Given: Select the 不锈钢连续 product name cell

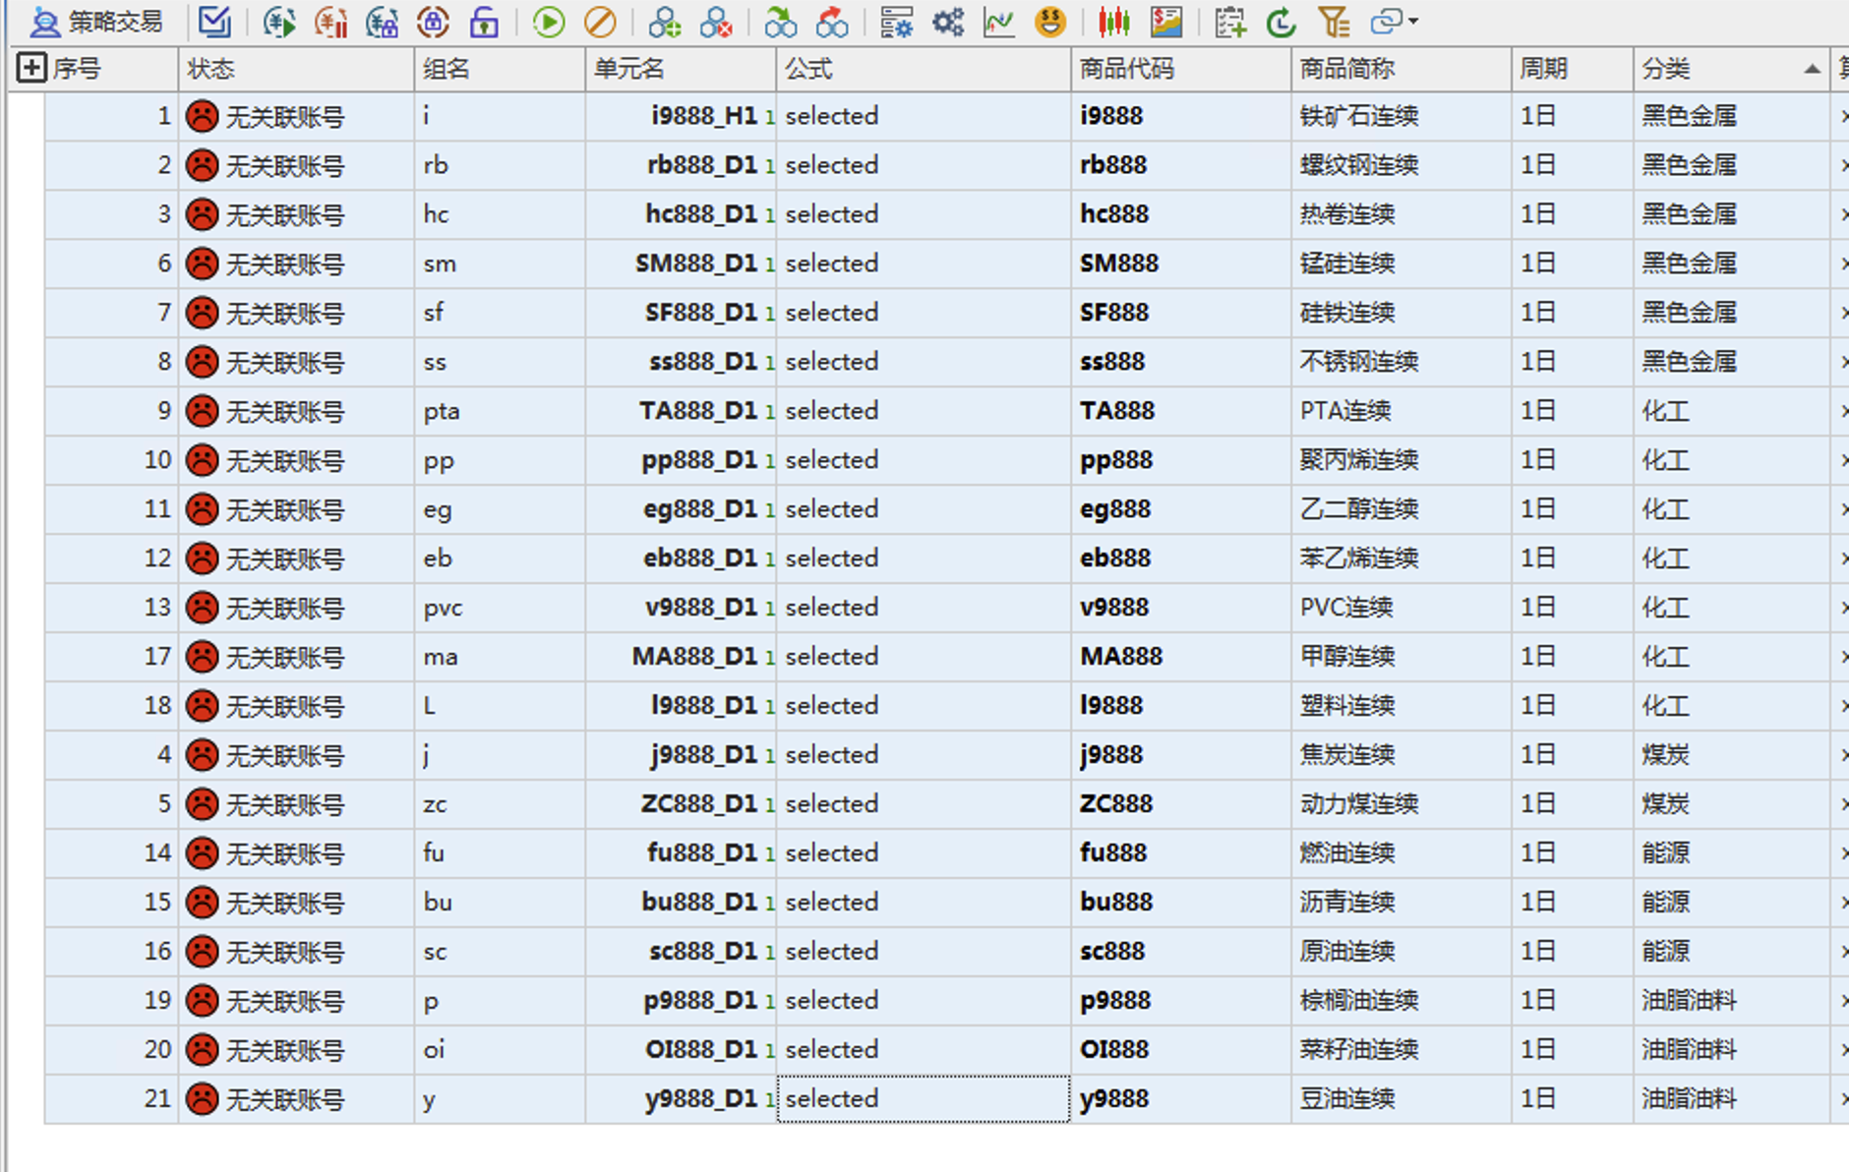Looking at the screenshot, I should (1401, 362).
